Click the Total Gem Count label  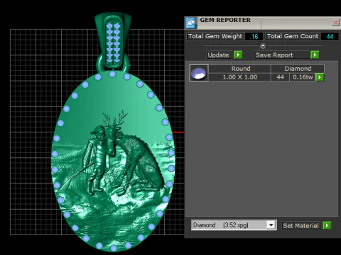[x=293, y=36]
